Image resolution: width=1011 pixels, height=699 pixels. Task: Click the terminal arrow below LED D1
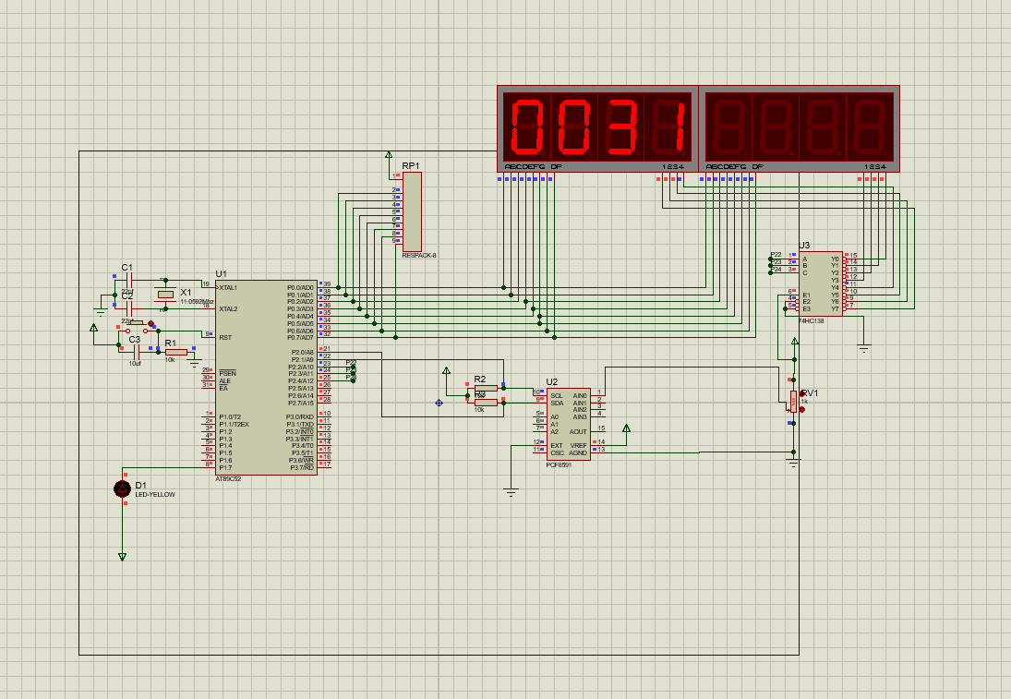(123, 557)
